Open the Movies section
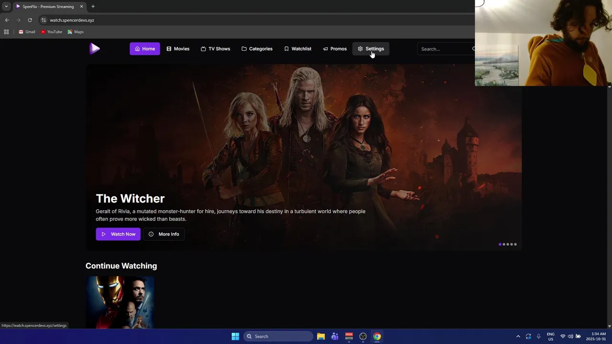This screenshot has width=612, height=344. pyautogui.click(x=178, y=49)
